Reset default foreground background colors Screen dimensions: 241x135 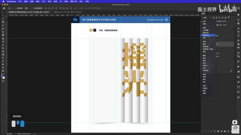click(x=2, y=74)
